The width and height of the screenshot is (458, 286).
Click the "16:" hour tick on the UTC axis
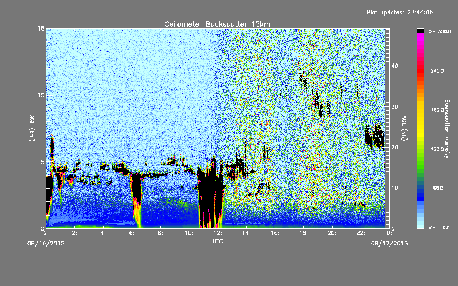tap(275, 233)
